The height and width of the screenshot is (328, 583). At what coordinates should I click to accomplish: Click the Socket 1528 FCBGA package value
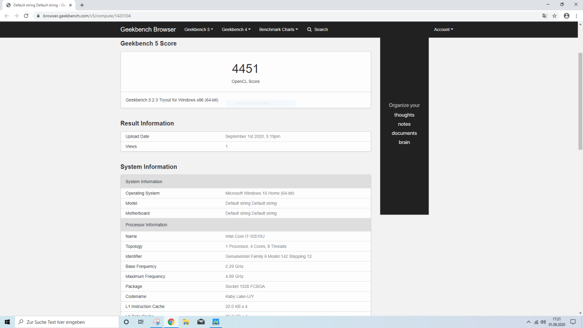click(x=245, y=287)
